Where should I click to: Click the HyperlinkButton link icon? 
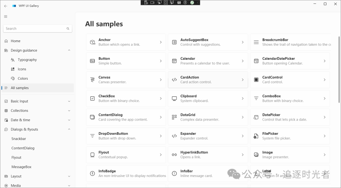(174, 155)
